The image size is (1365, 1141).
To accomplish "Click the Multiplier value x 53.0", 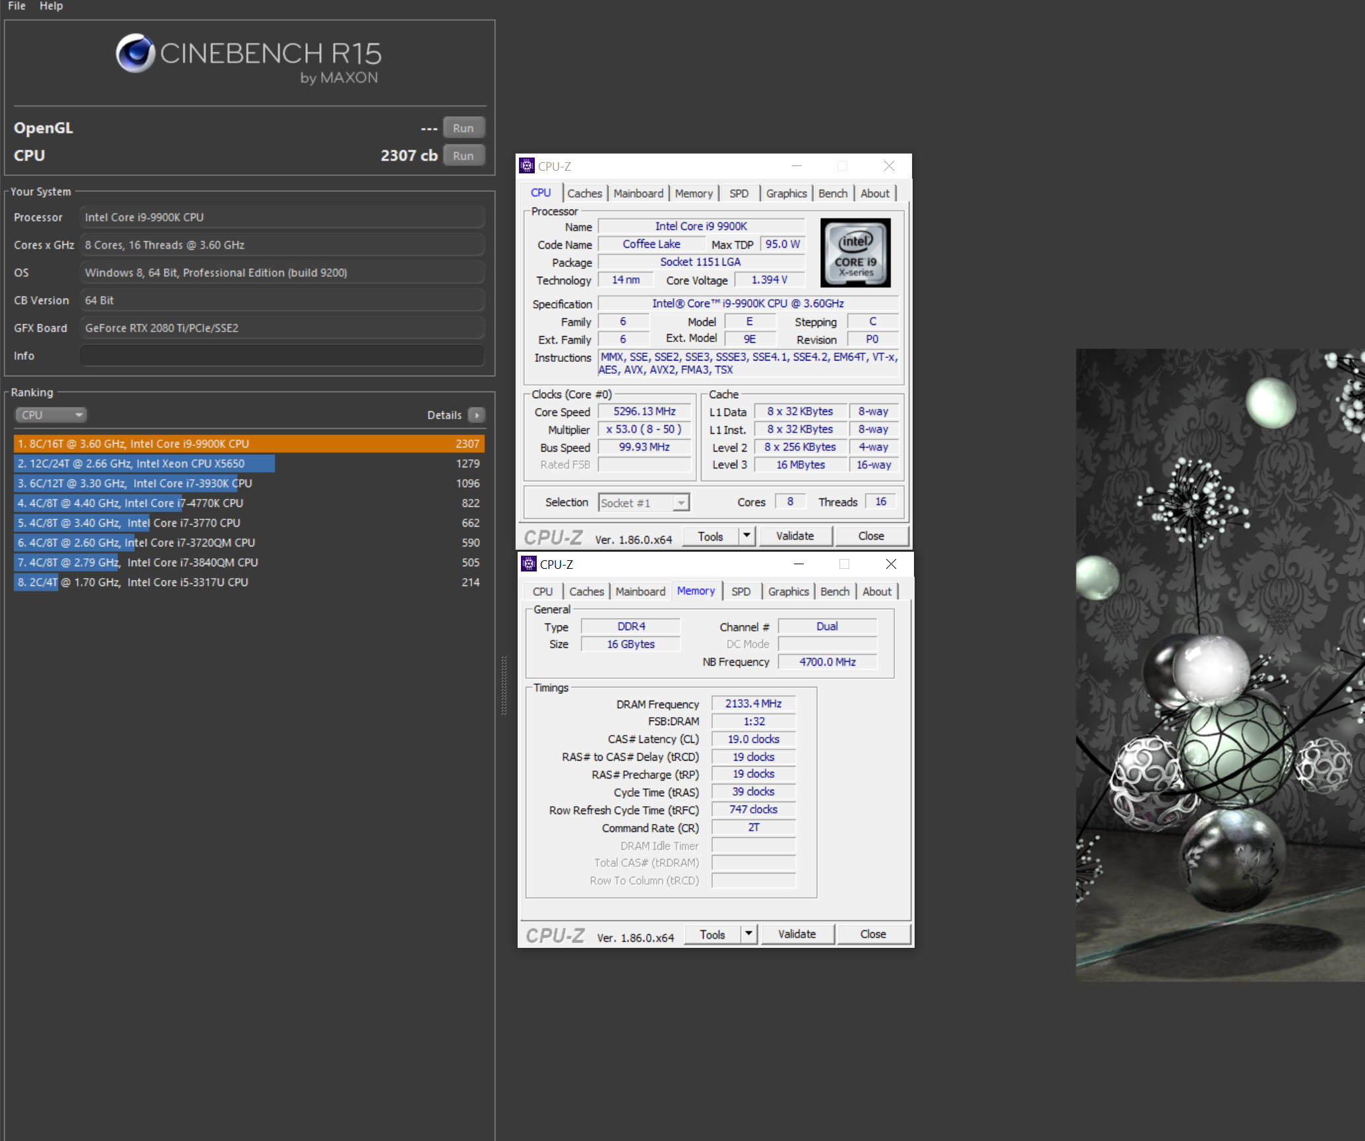I will (x=644, y=429).
